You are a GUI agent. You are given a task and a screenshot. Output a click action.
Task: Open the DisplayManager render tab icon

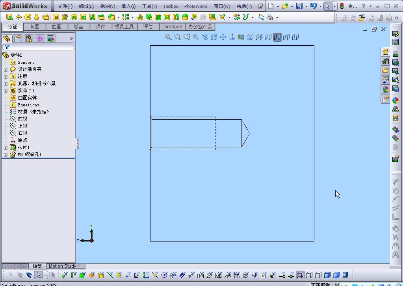[x=51, y=39]
